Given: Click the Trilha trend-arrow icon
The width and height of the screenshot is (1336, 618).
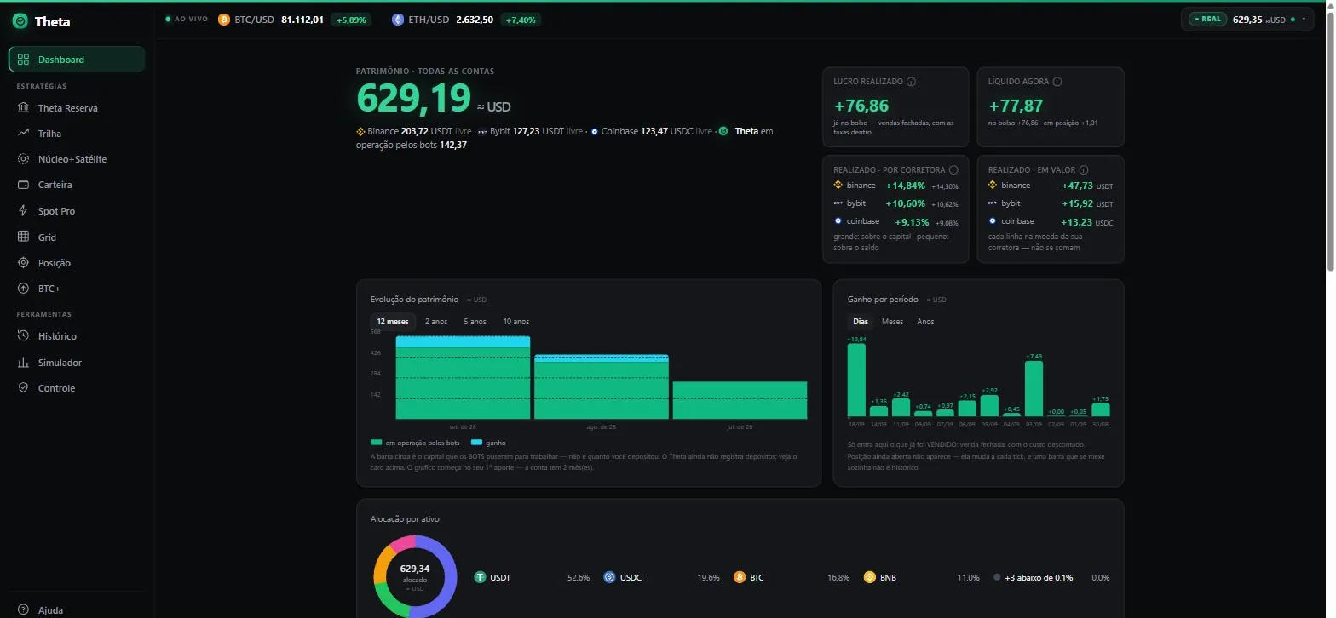Looking at the screenshot, I should pos(23,133).
